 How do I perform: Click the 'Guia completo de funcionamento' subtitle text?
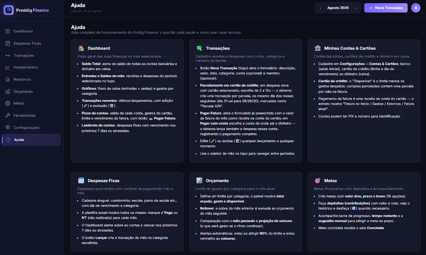(156, 33)
